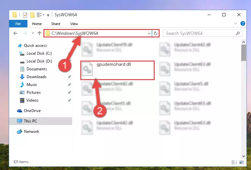Click the address bar path C:\Windows\SysWOW64

coord(75,33)
